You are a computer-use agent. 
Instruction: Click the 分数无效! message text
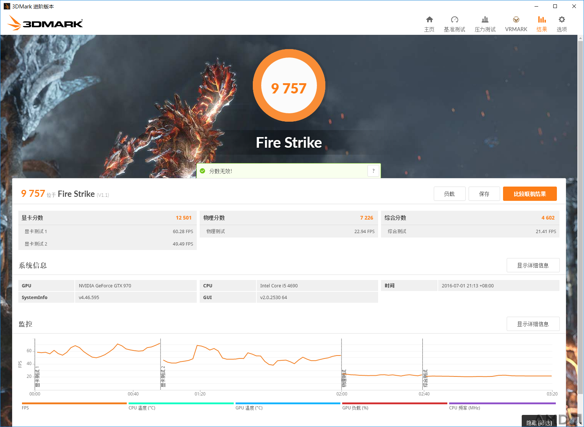(x=221, y=171)
